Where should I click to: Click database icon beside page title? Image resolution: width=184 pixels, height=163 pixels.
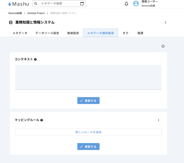tap(11, 23)
